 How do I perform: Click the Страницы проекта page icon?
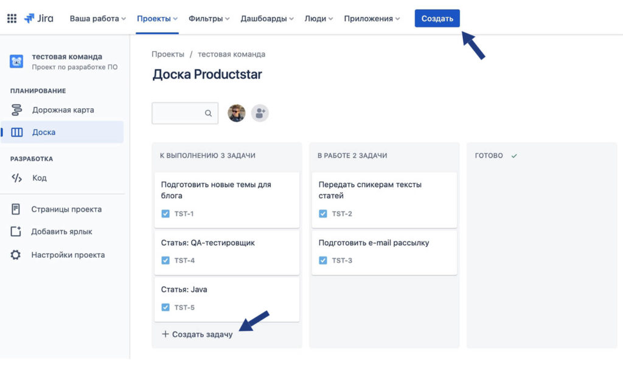[15, 209]
